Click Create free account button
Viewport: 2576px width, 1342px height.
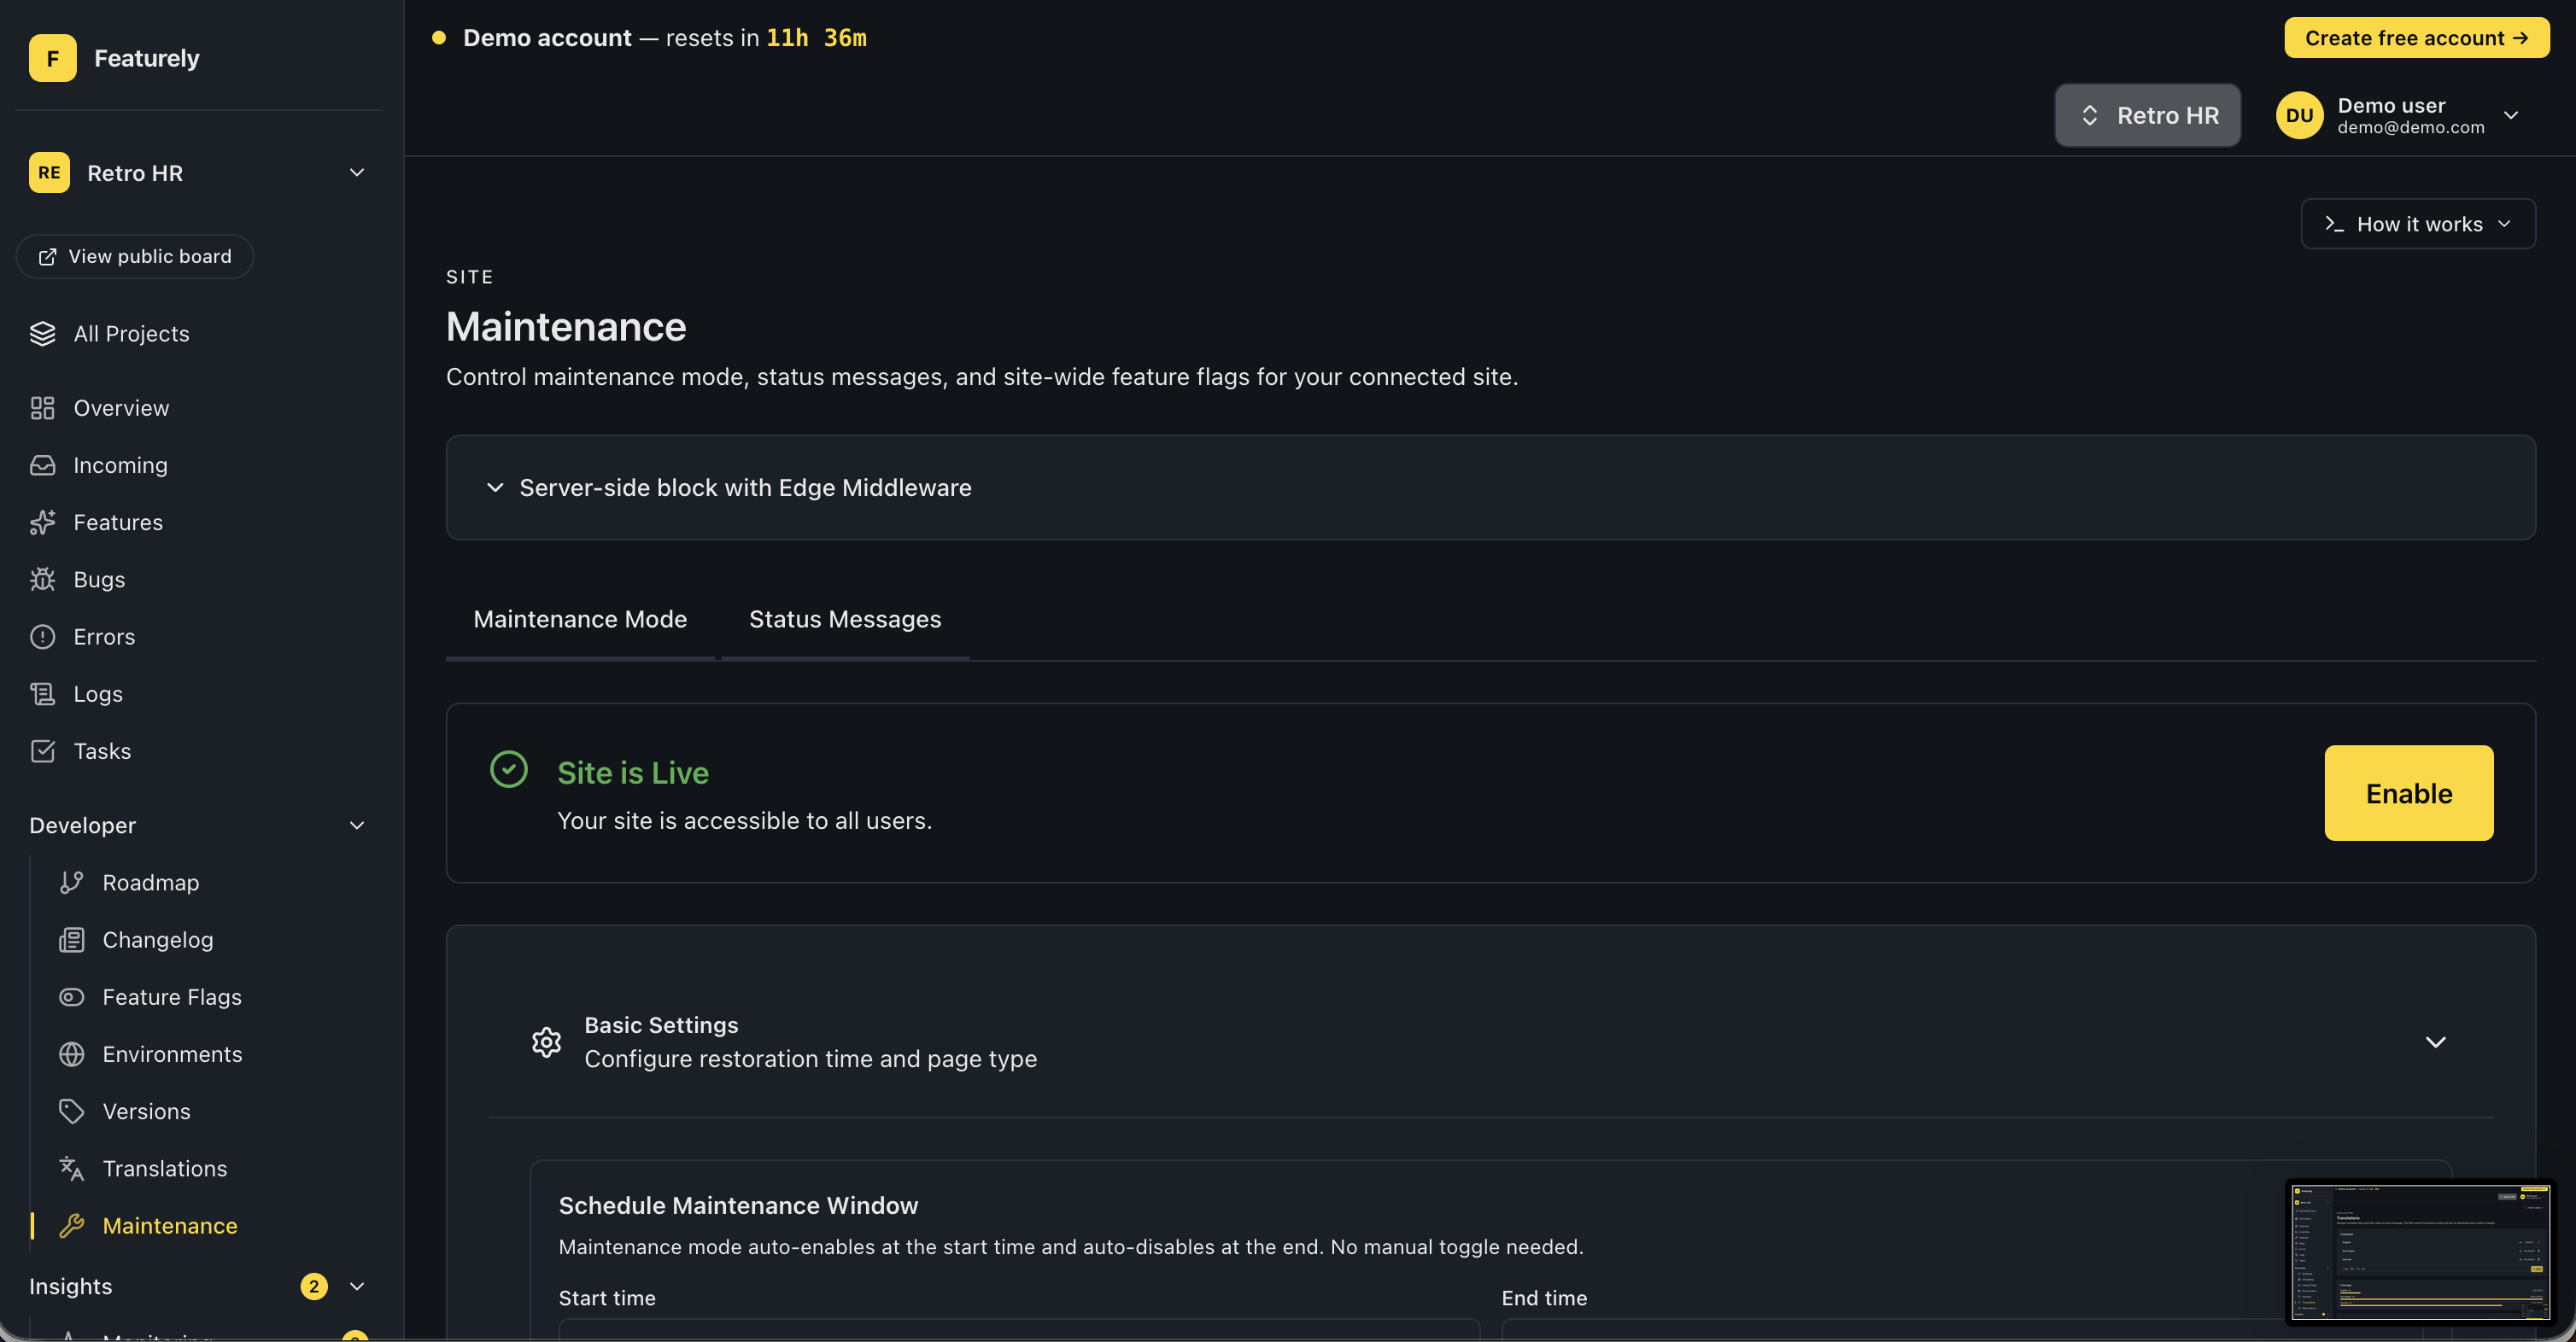2415,38
